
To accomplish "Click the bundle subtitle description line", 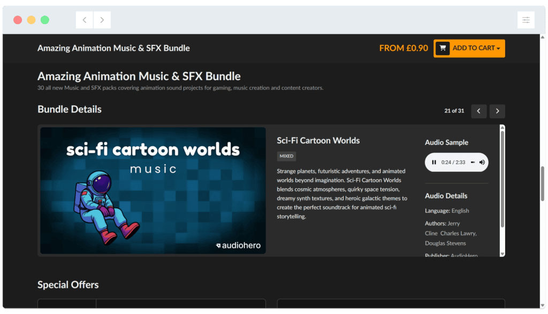I will 180,88.
